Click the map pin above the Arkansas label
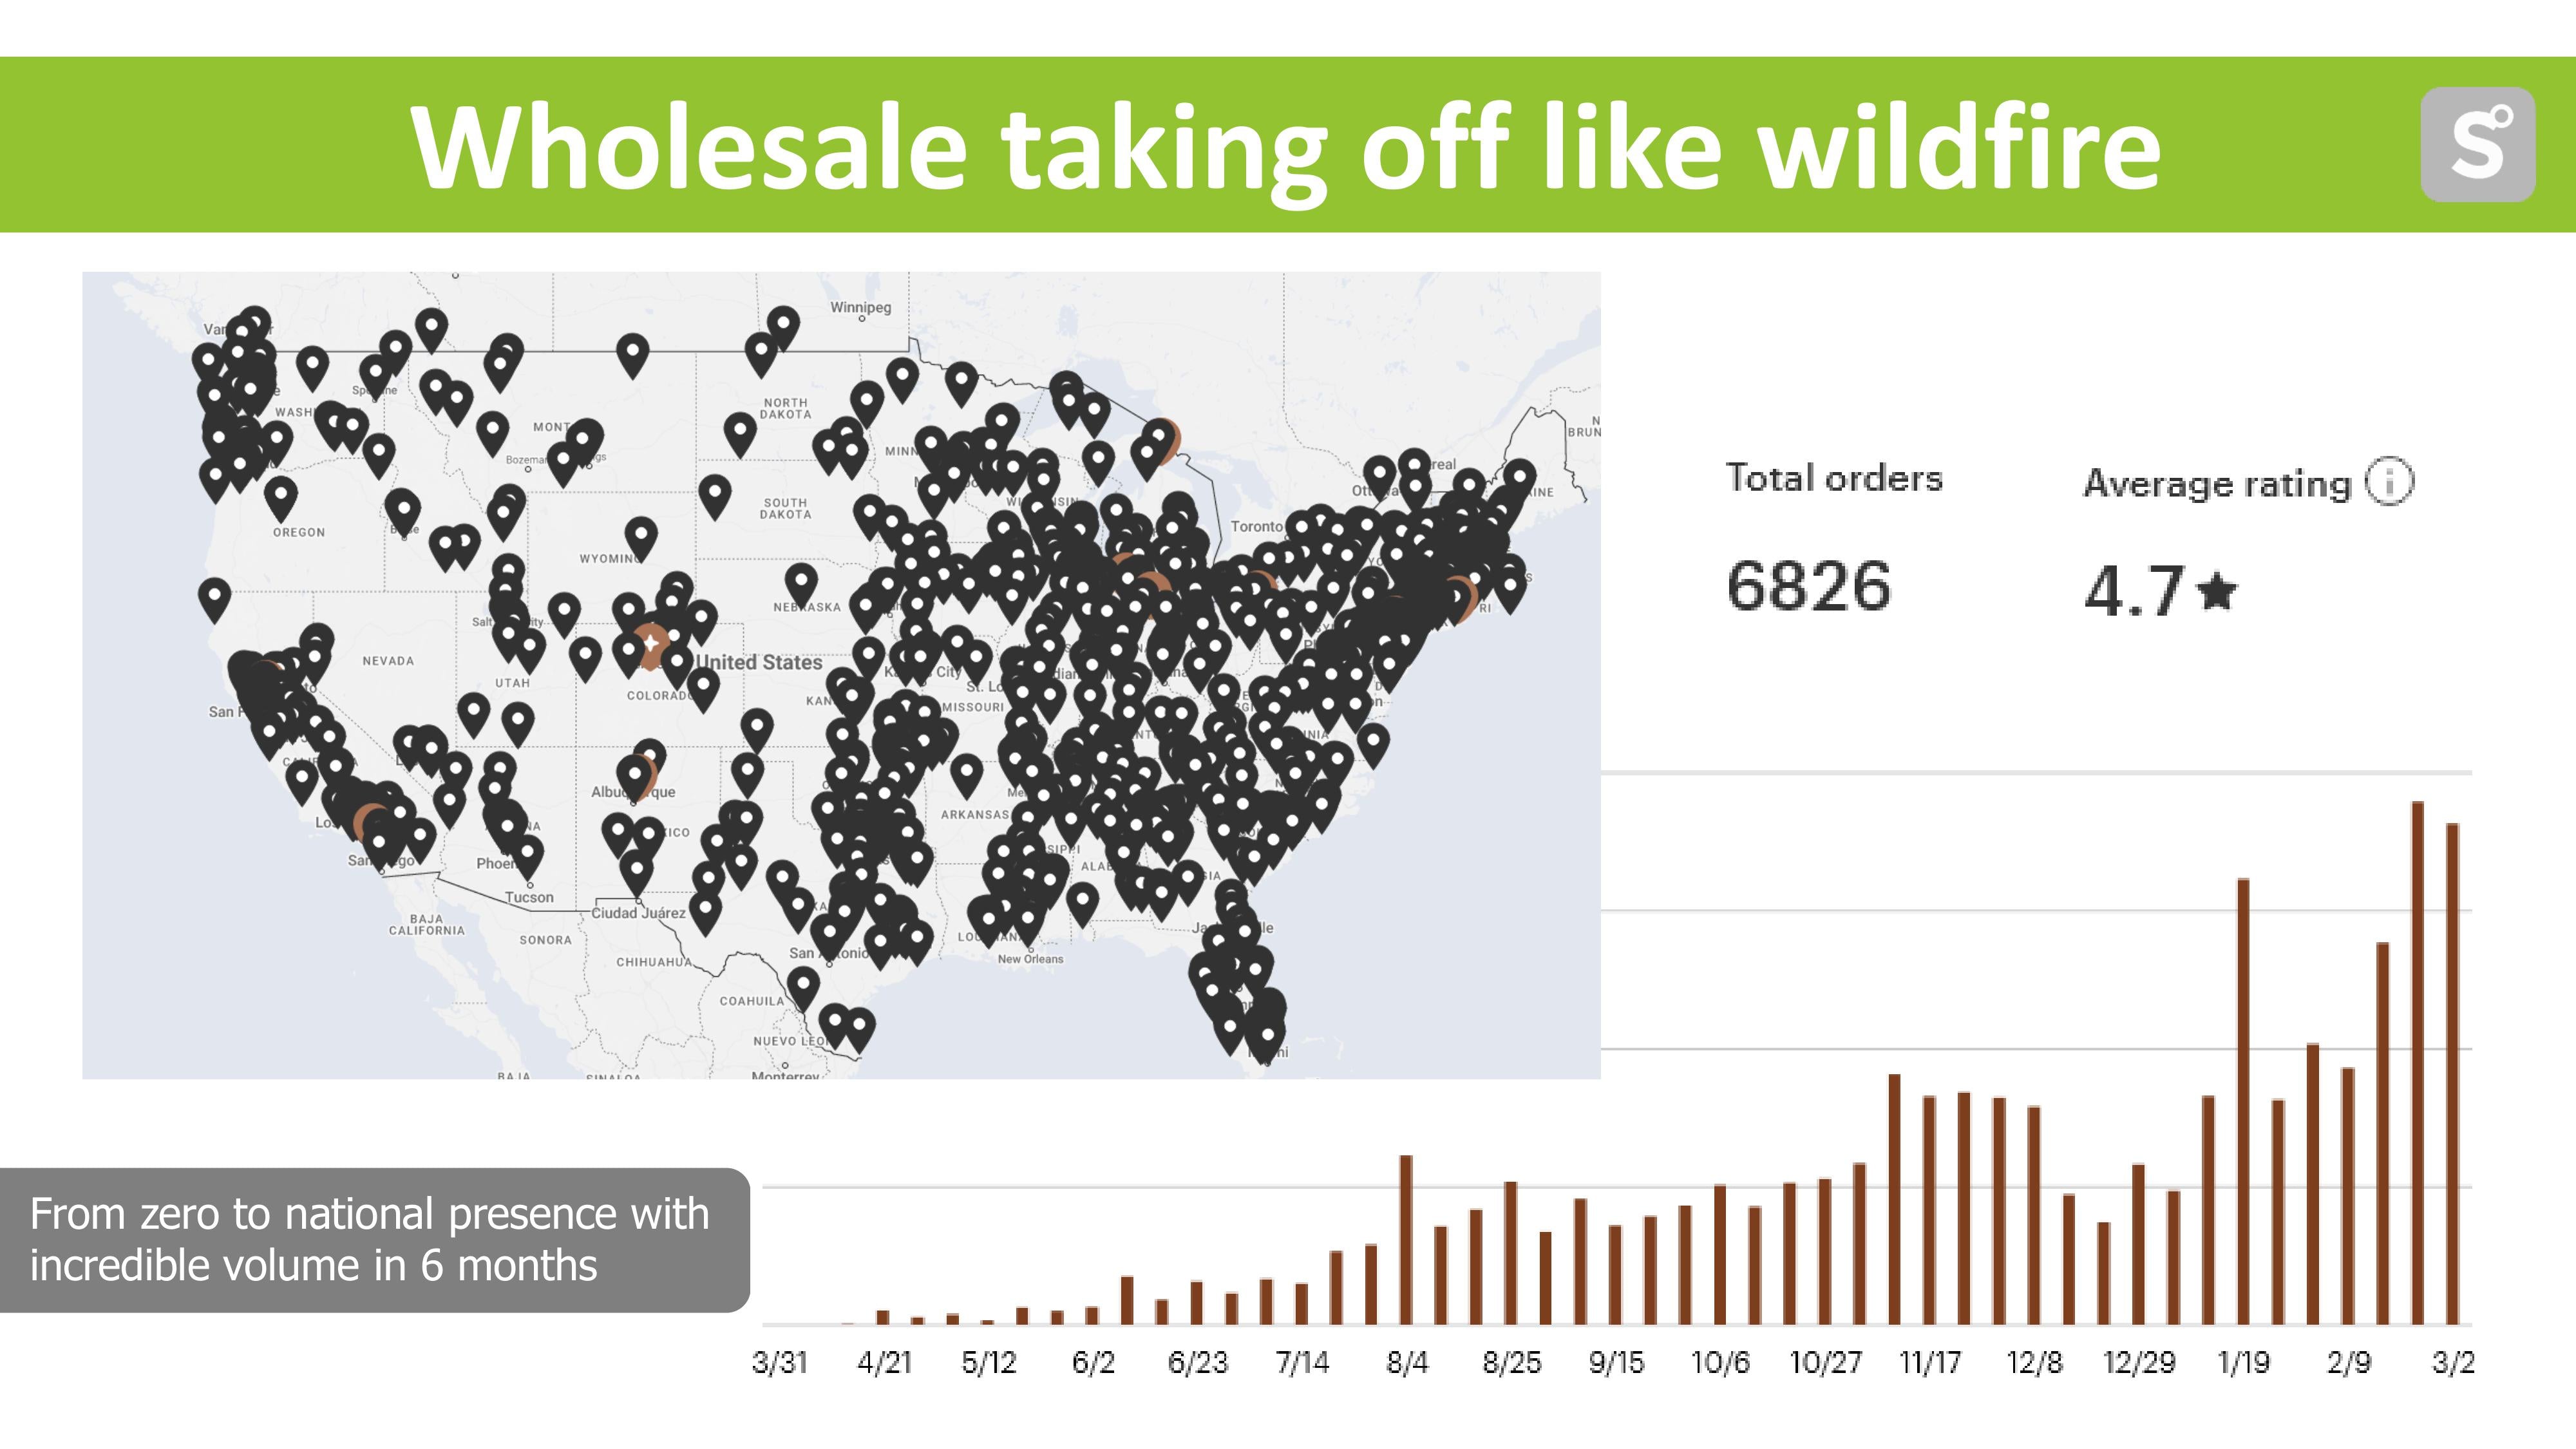The image size is (2576, 1449). pos(965,772)
